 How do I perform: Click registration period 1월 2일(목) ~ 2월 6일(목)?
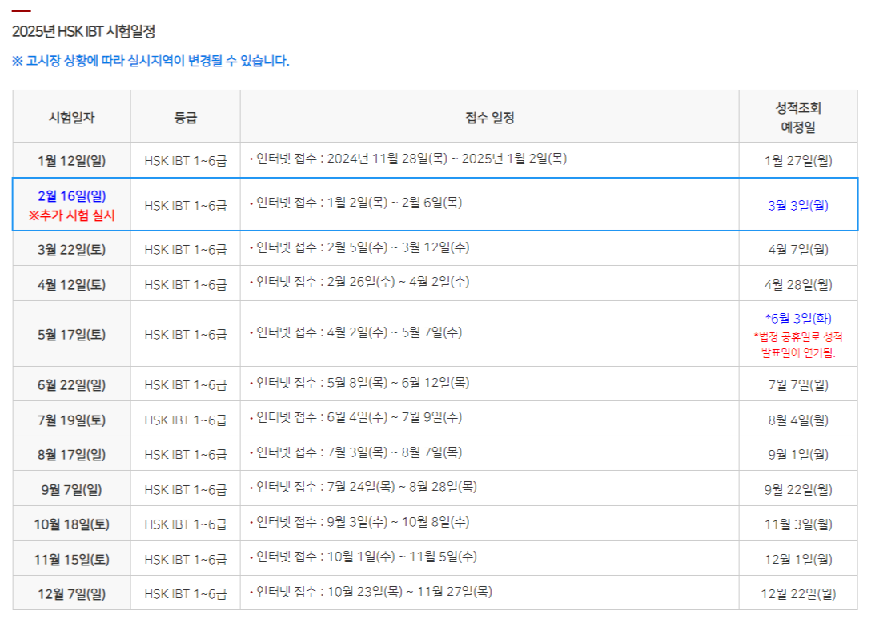click(x=395, y=203)
